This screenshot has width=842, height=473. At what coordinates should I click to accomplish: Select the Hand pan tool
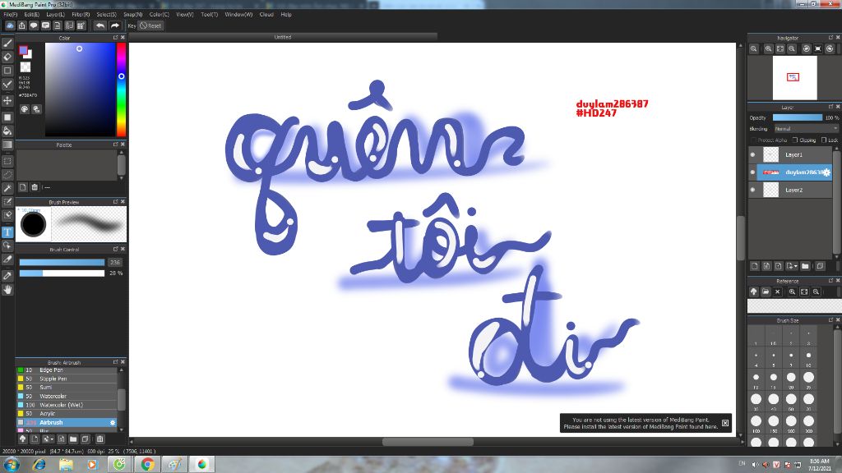7,290
